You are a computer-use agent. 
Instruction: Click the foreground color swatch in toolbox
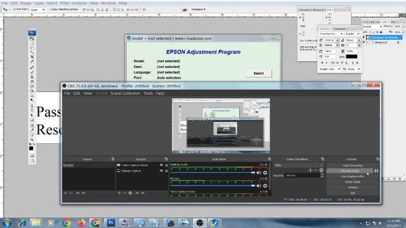pyautogui.click(x=31, y=148)
